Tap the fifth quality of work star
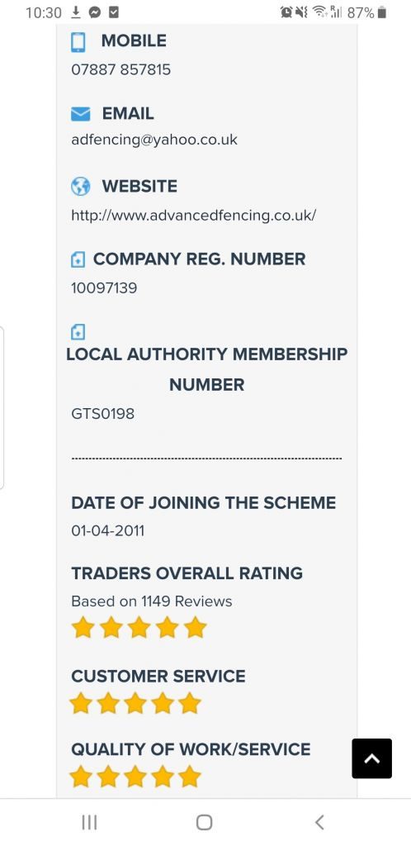This screenshot has width=411, height=846. (190, 777)
